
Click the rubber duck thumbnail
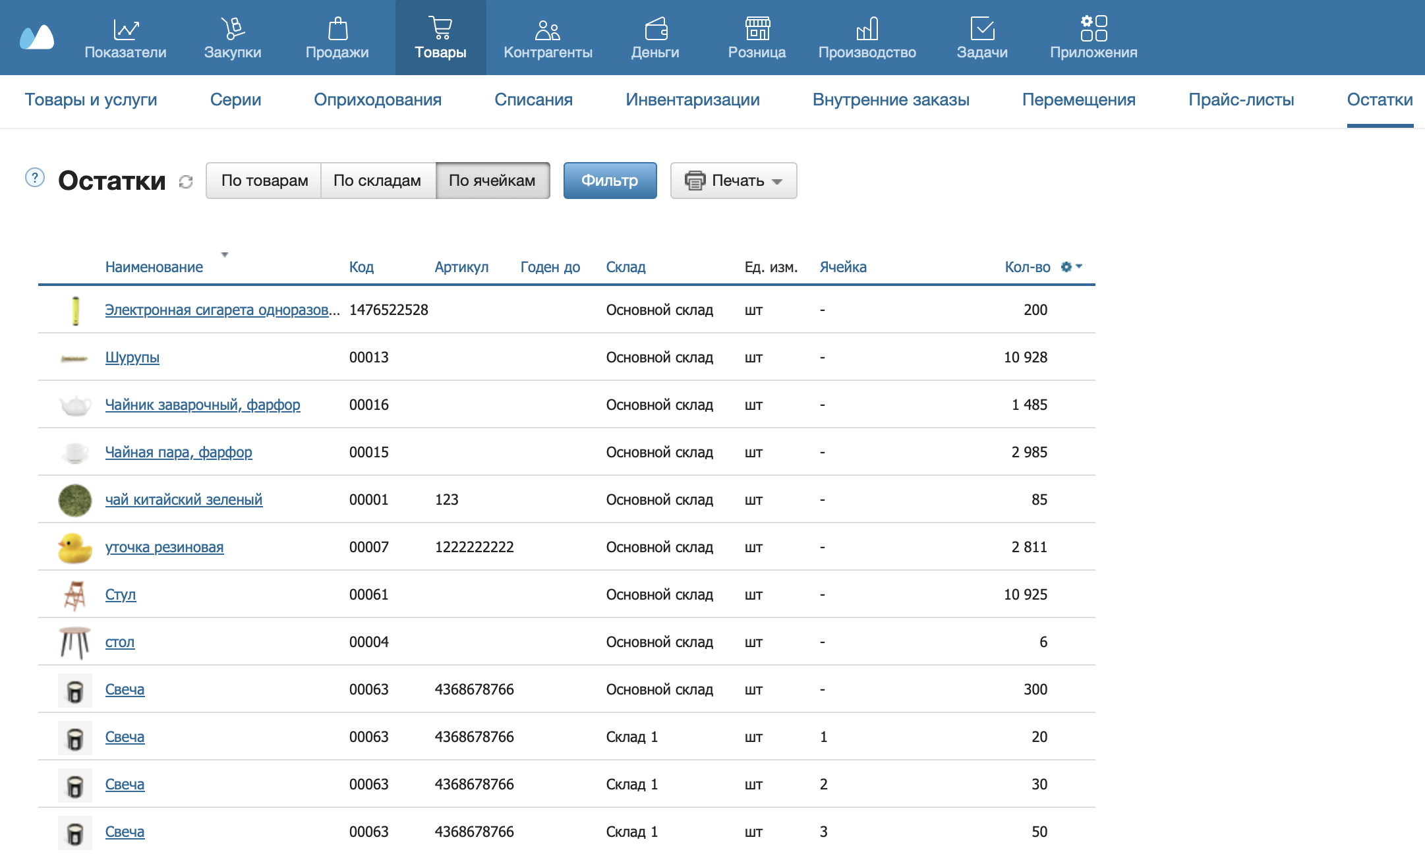coord(75,548)
